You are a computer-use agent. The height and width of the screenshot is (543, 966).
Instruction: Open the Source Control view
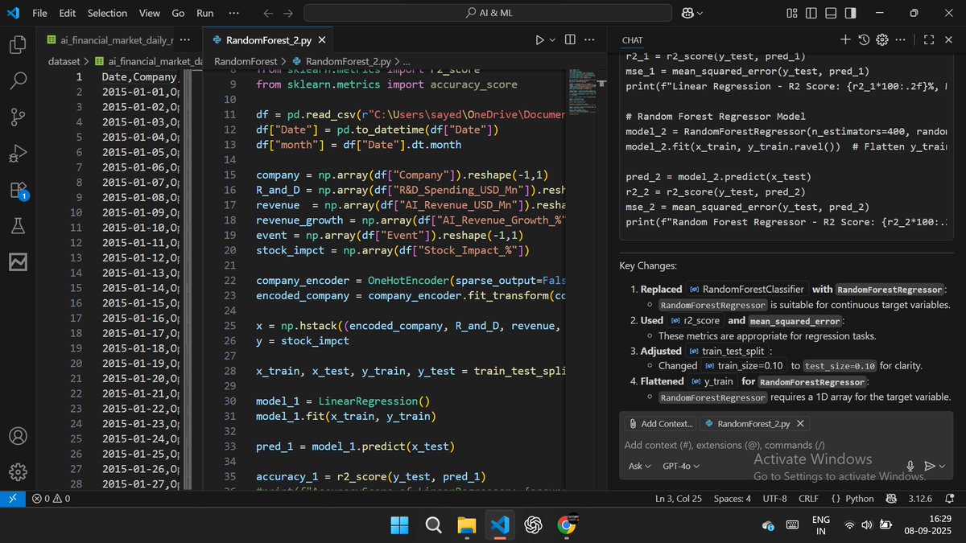[17, 117]
